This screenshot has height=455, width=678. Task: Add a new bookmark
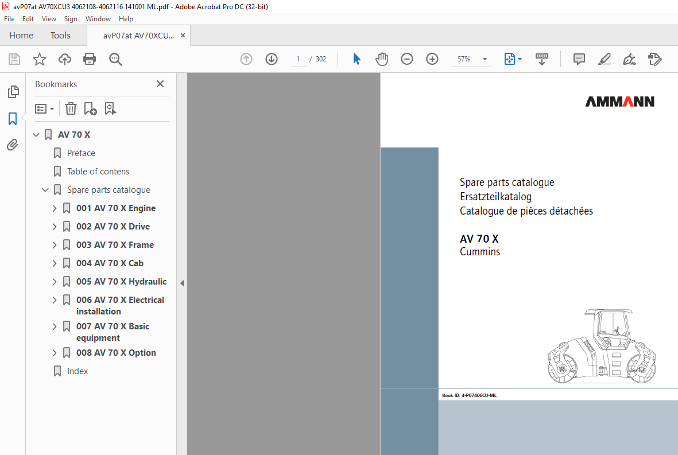tap(90, 108)
